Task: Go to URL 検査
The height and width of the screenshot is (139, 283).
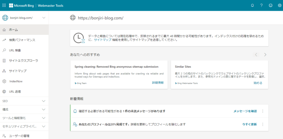Action: [24, 50]
